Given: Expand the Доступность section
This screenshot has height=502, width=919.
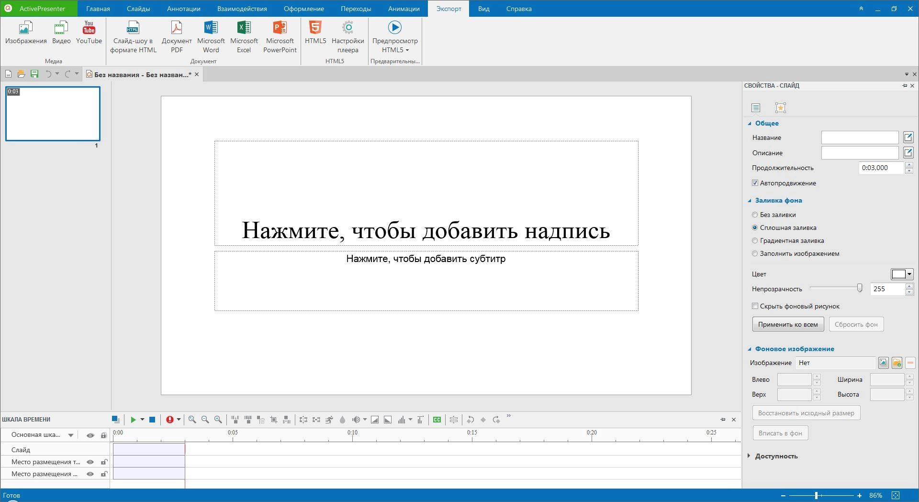Looking at the screenshot, I should [x=749, y=456].
